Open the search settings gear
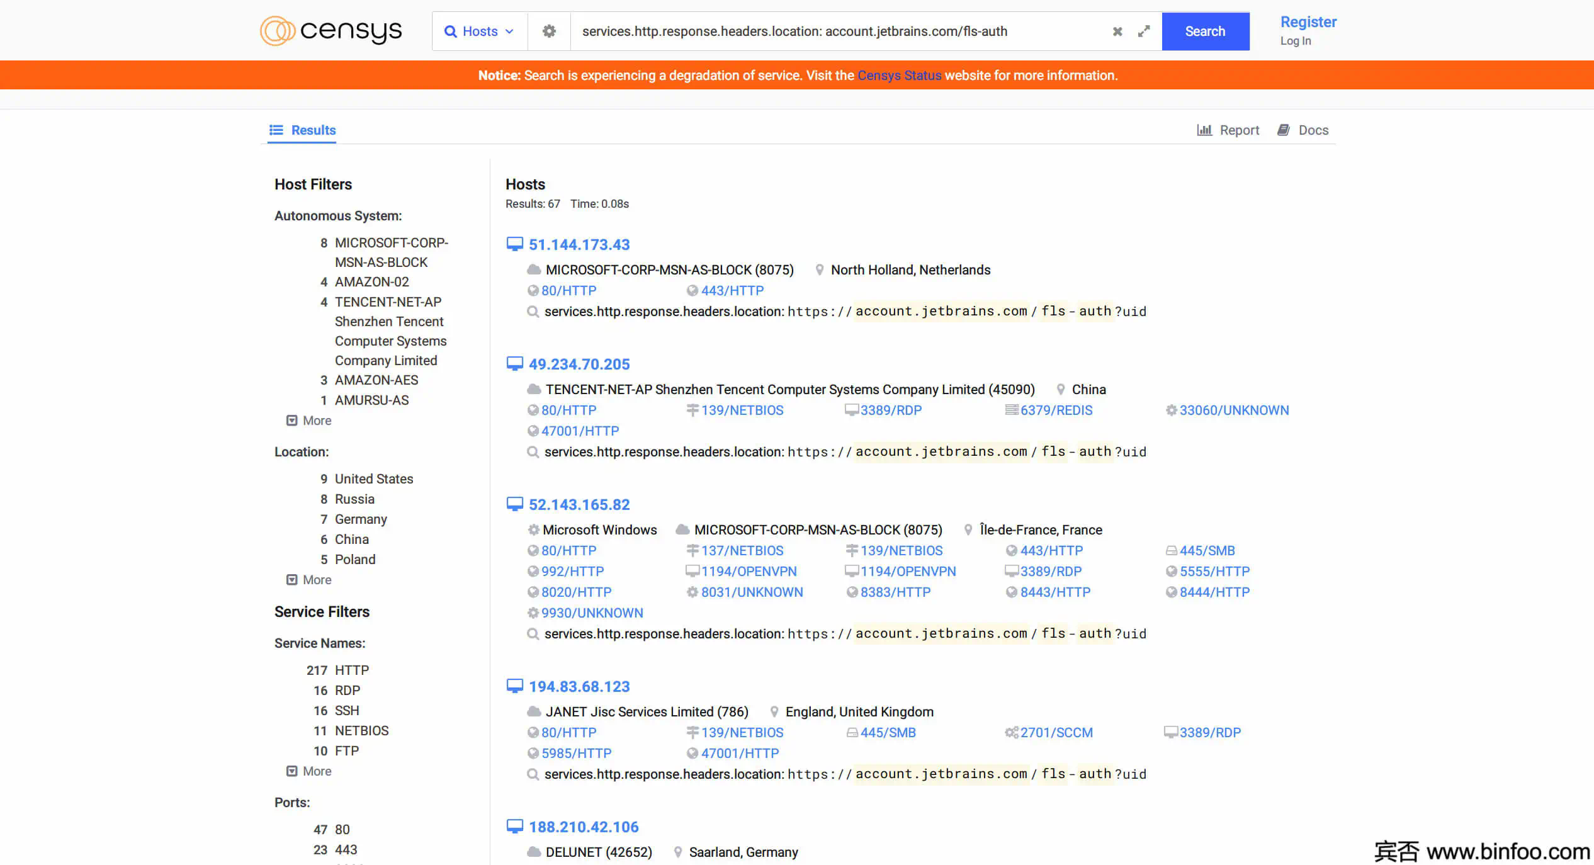 tap(549, 31)
